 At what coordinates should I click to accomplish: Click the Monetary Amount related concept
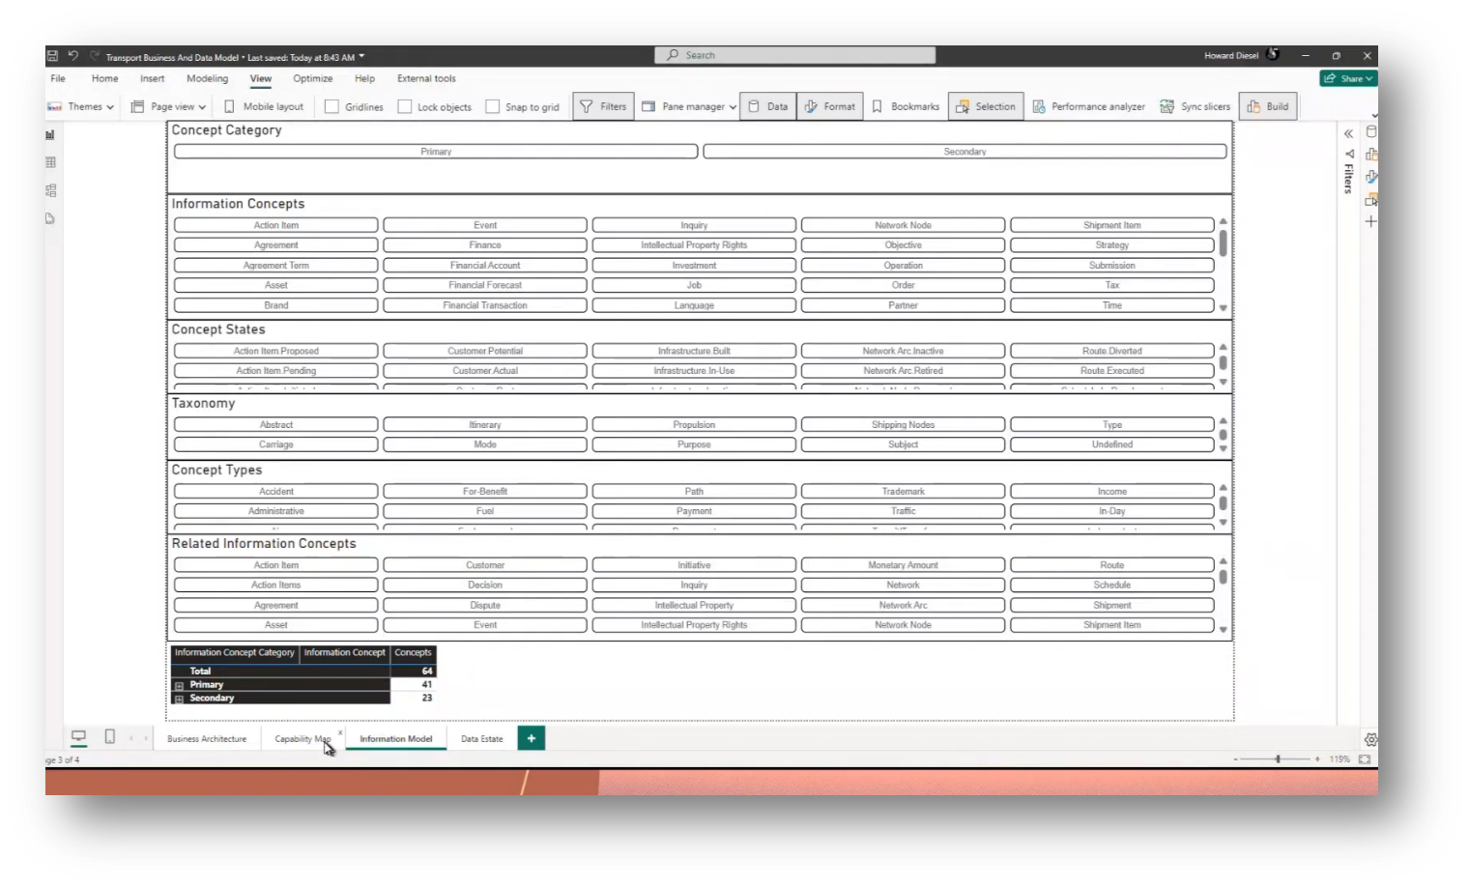tap(903, 565)
